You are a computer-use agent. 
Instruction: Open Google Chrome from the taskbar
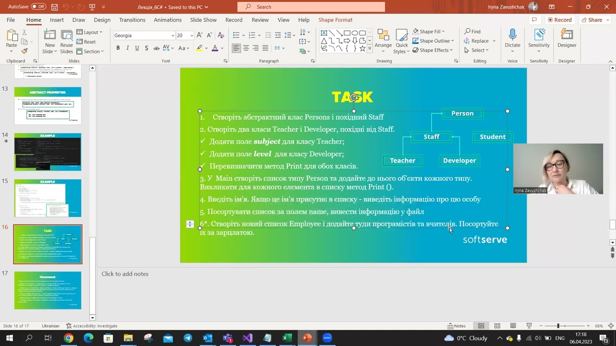pyautogui.click(x=68, y=338)
